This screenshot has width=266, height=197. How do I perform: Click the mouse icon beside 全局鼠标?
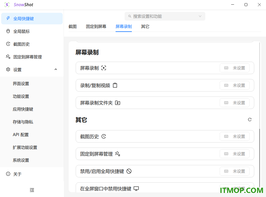click(8, 31)
